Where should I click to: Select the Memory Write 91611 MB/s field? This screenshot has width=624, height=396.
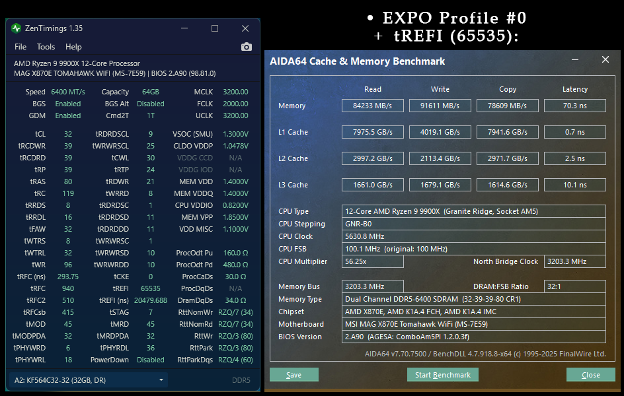440,106
